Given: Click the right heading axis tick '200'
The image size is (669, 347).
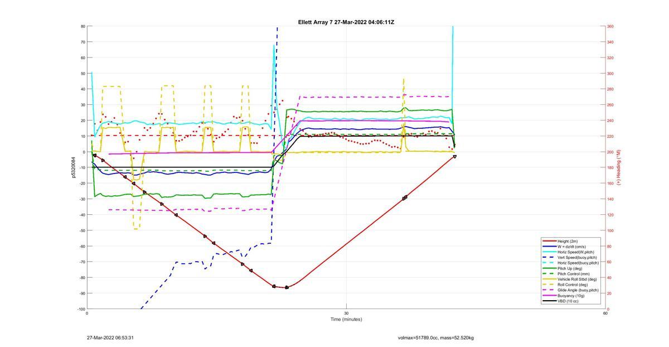Looking at the screenshot, I should click(x=610, y=152).
